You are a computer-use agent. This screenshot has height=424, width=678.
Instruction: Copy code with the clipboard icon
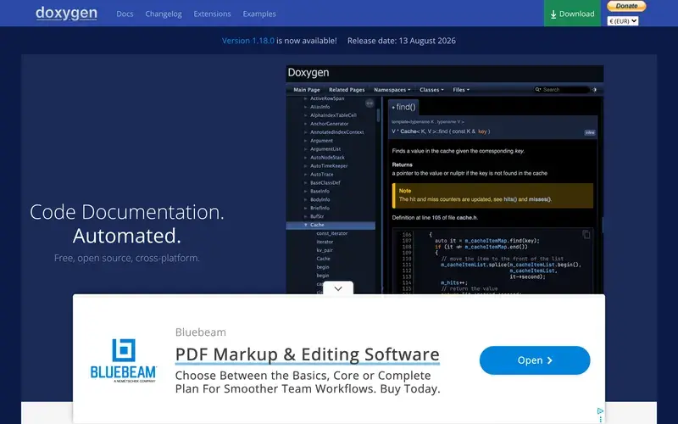pos(586,234)
